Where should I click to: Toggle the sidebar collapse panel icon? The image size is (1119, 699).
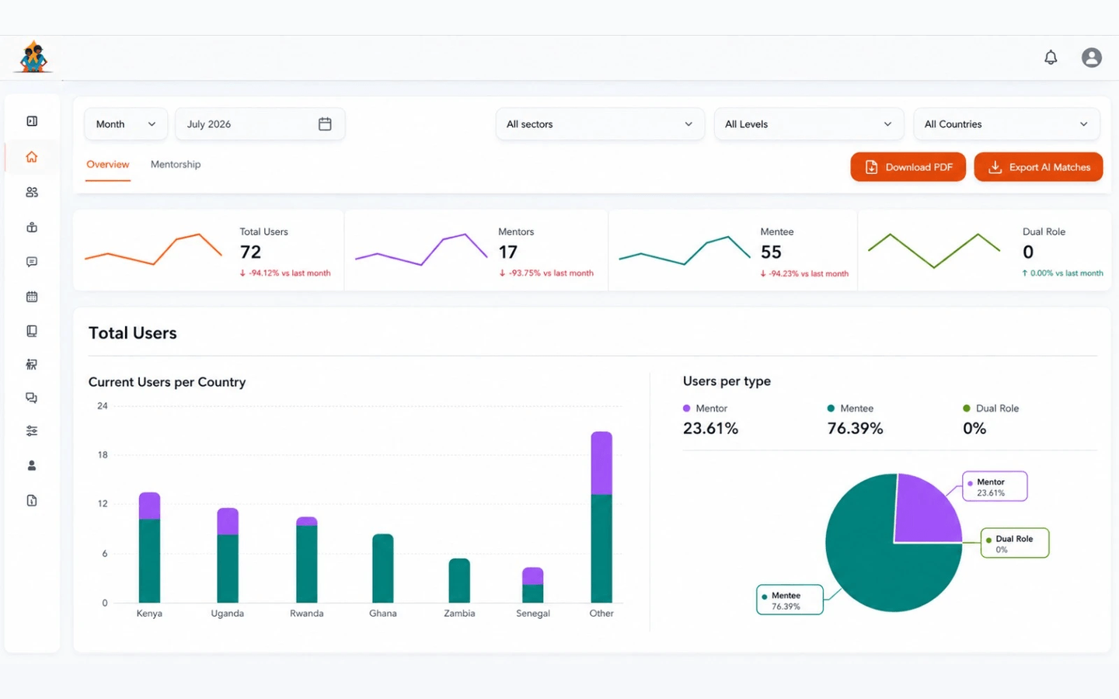click(x=32, y=121)
